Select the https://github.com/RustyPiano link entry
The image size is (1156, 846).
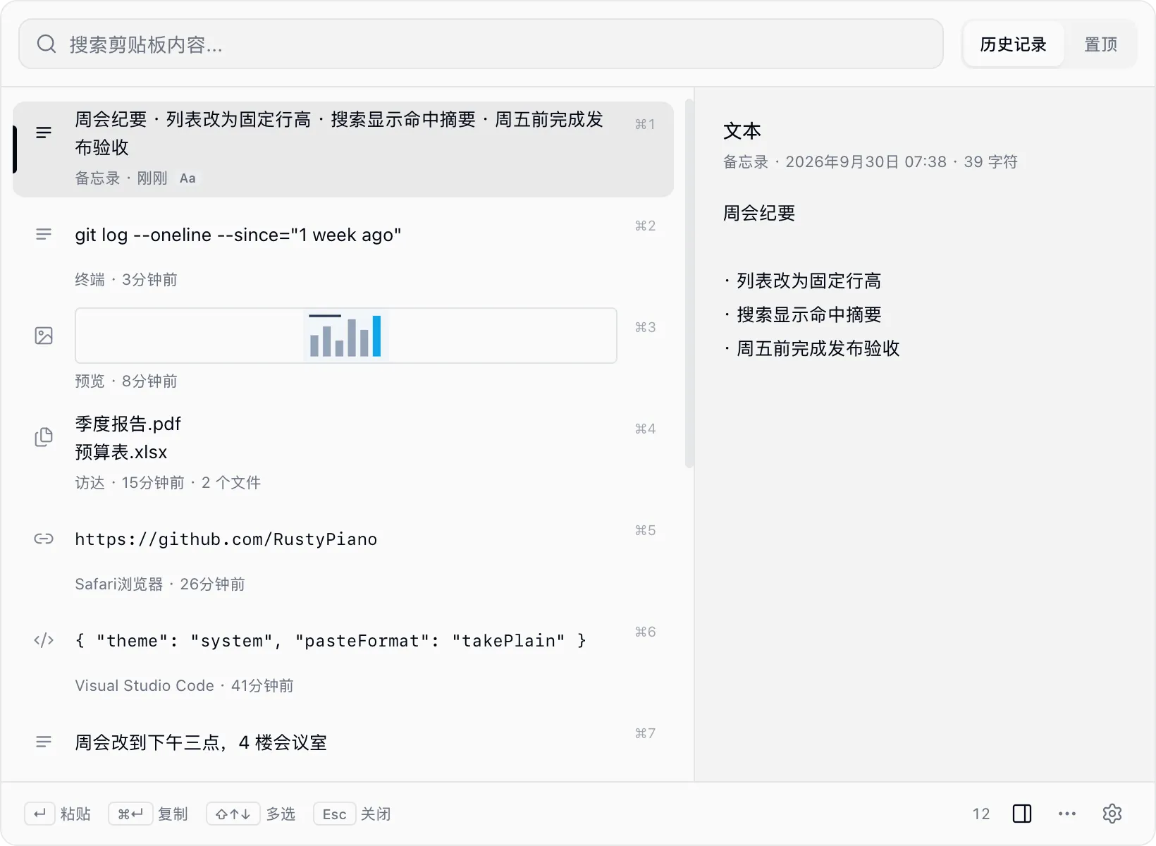(343, 556)
